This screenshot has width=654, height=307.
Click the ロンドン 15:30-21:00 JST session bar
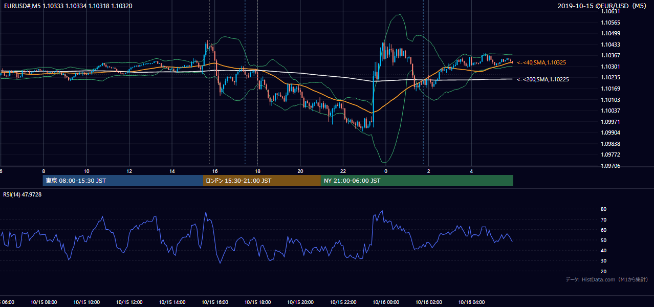[262, 181]
